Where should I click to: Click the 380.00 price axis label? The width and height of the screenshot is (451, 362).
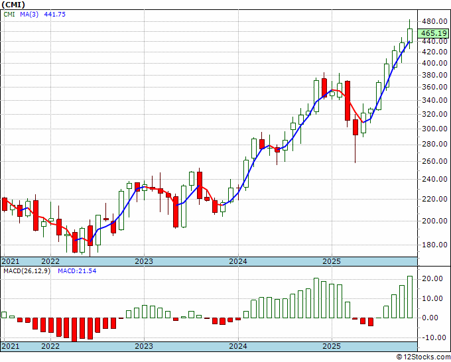[x=434, y=75]
